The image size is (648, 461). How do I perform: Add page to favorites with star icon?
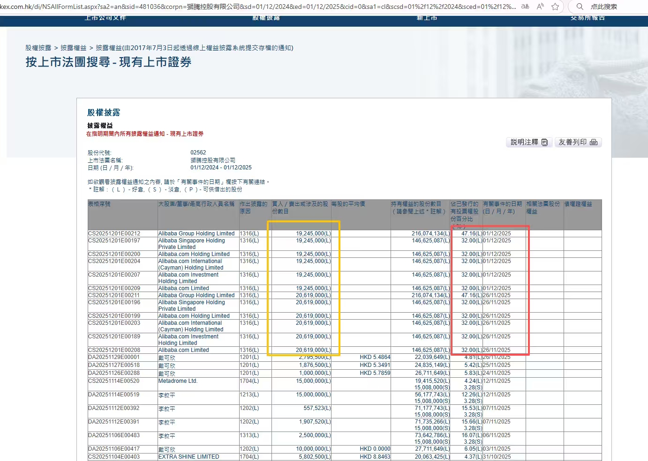[x=555, y=7]
